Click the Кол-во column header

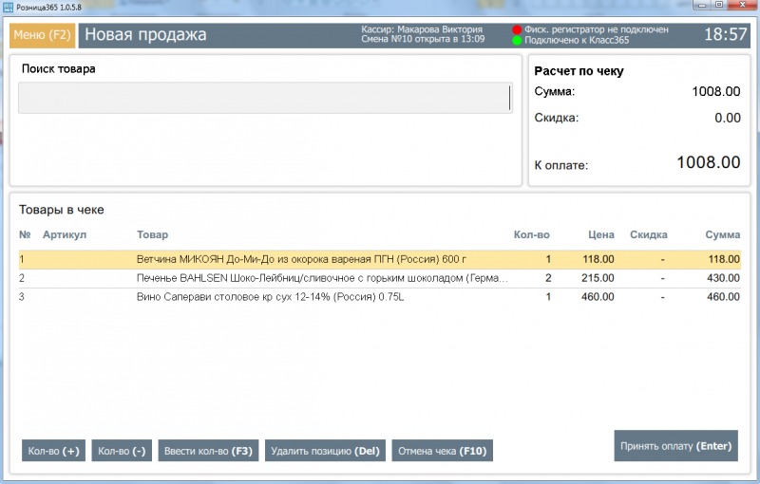click(531, 234)
